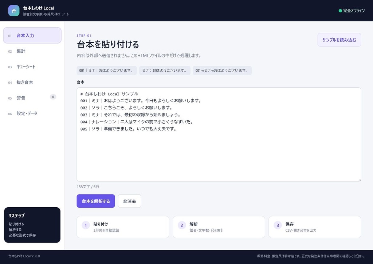Click the script line starting with 005
The height and width of the screenshot is (264, 373).
(x=129, y=129)
